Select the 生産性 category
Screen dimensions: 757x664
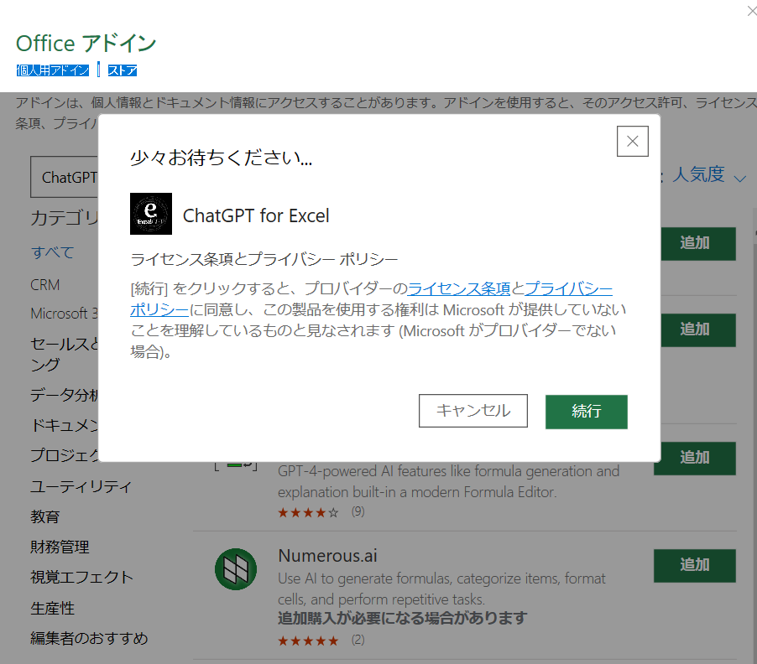52,608
